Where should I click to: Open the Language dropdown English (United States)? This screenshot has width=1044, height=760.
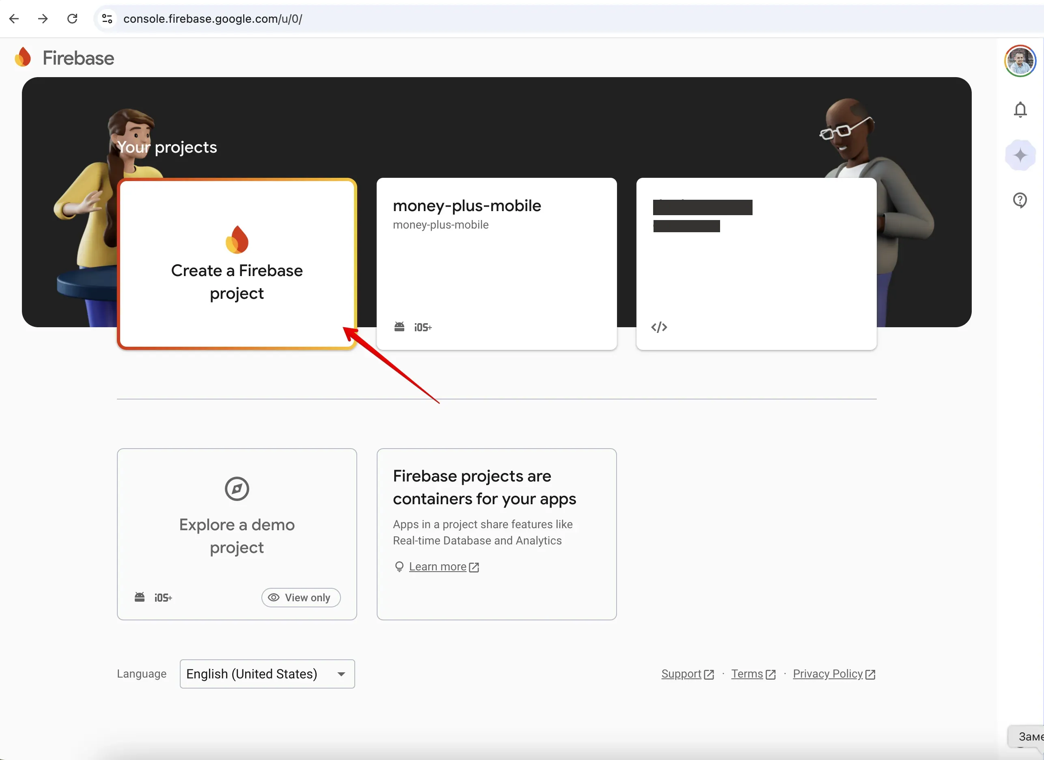click(267, 674)
